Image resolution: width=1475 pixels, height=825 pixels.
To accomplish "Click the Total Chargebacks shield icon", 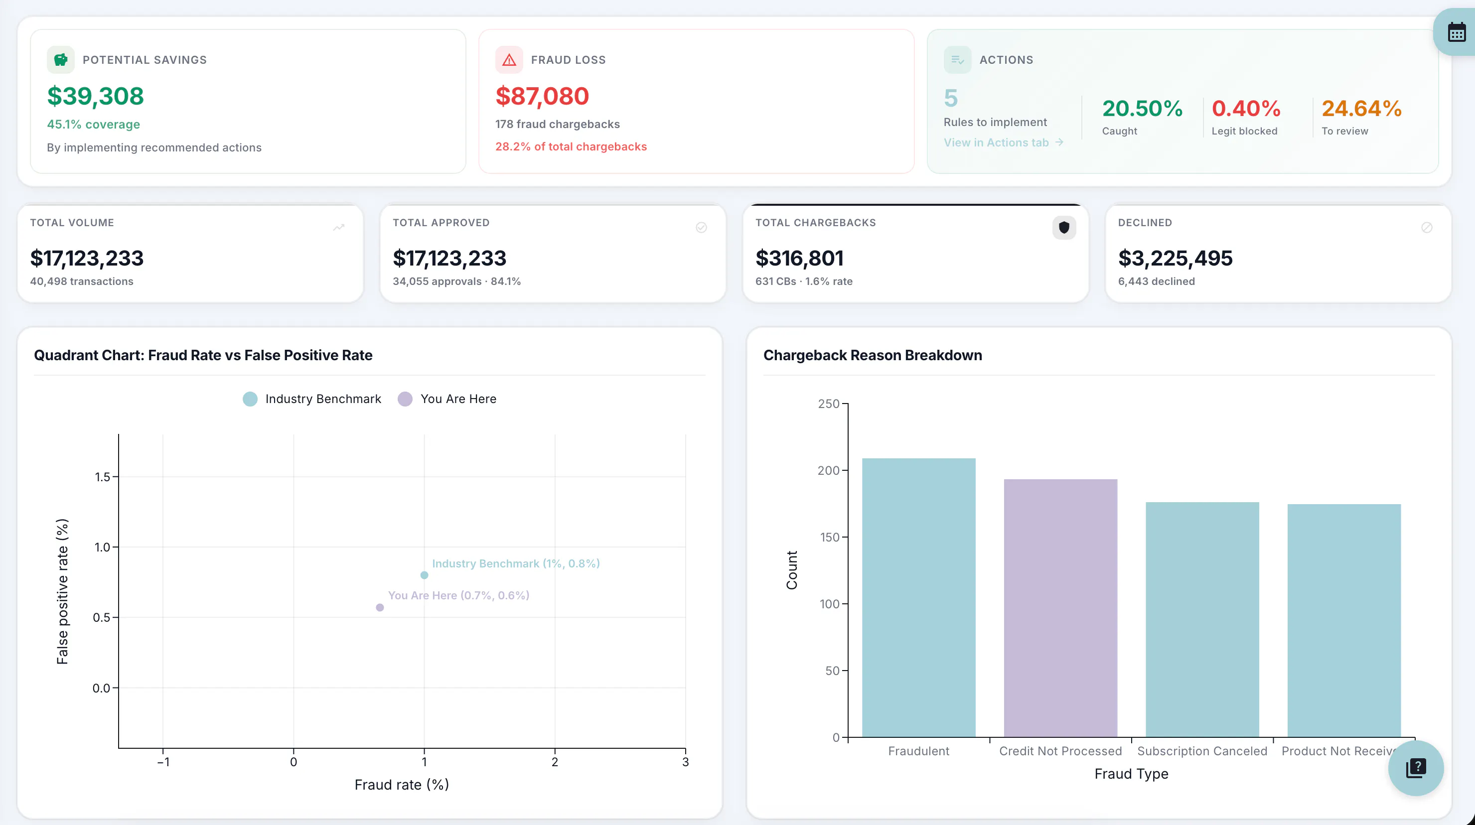I will point(1064,227).
